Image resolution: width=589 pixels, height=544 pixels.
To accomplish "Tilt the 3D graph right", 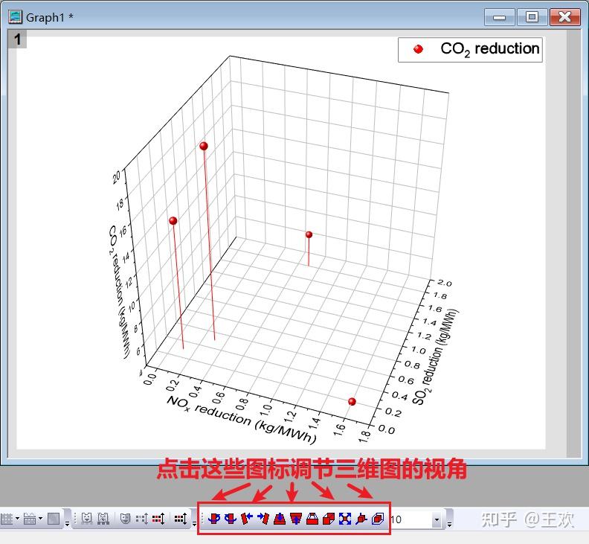I will pos(263,519).
